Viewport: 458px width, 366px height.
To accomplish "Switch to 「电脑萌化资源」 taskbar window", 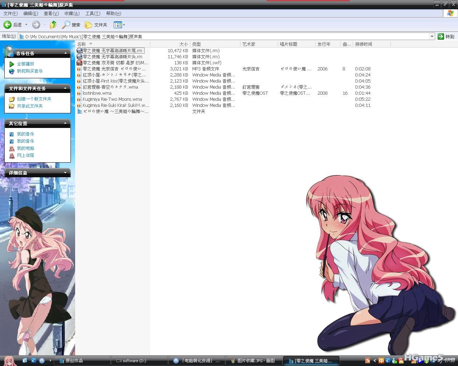I will click(x=196, y=361).
